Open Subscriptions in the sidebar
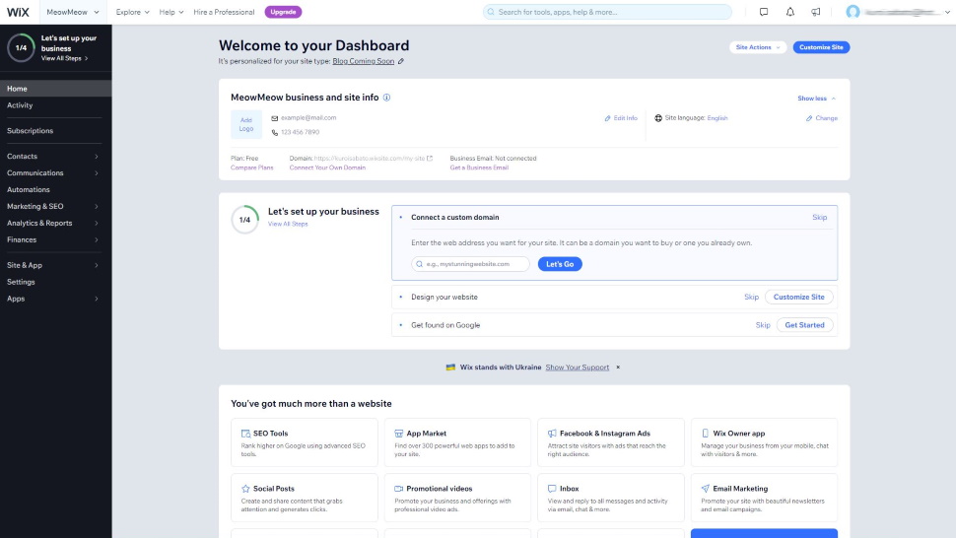The width and height of the screenshot is (956, 538). (x=55, y=131)
